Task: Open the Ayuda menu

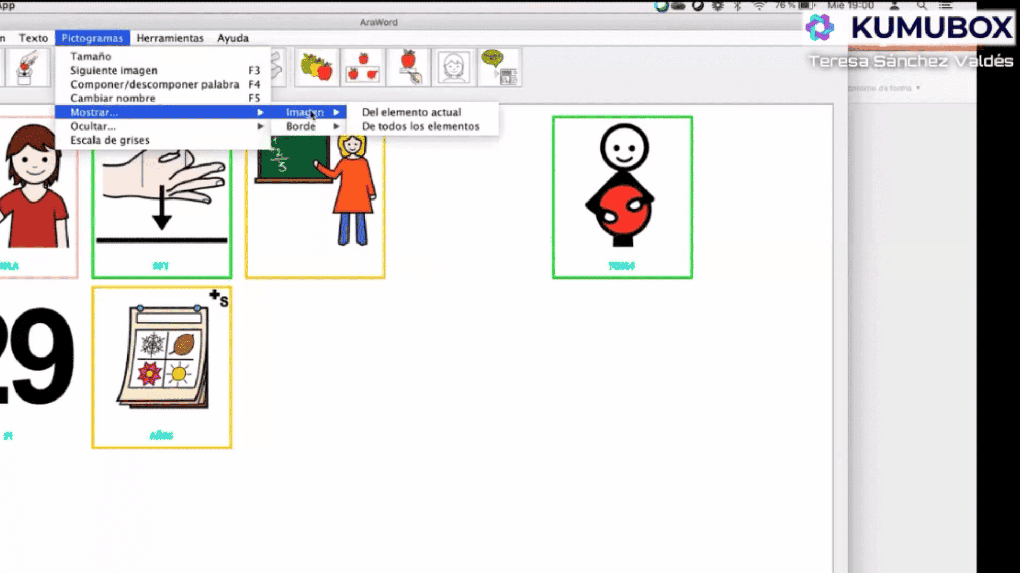Action: point(233,38)
